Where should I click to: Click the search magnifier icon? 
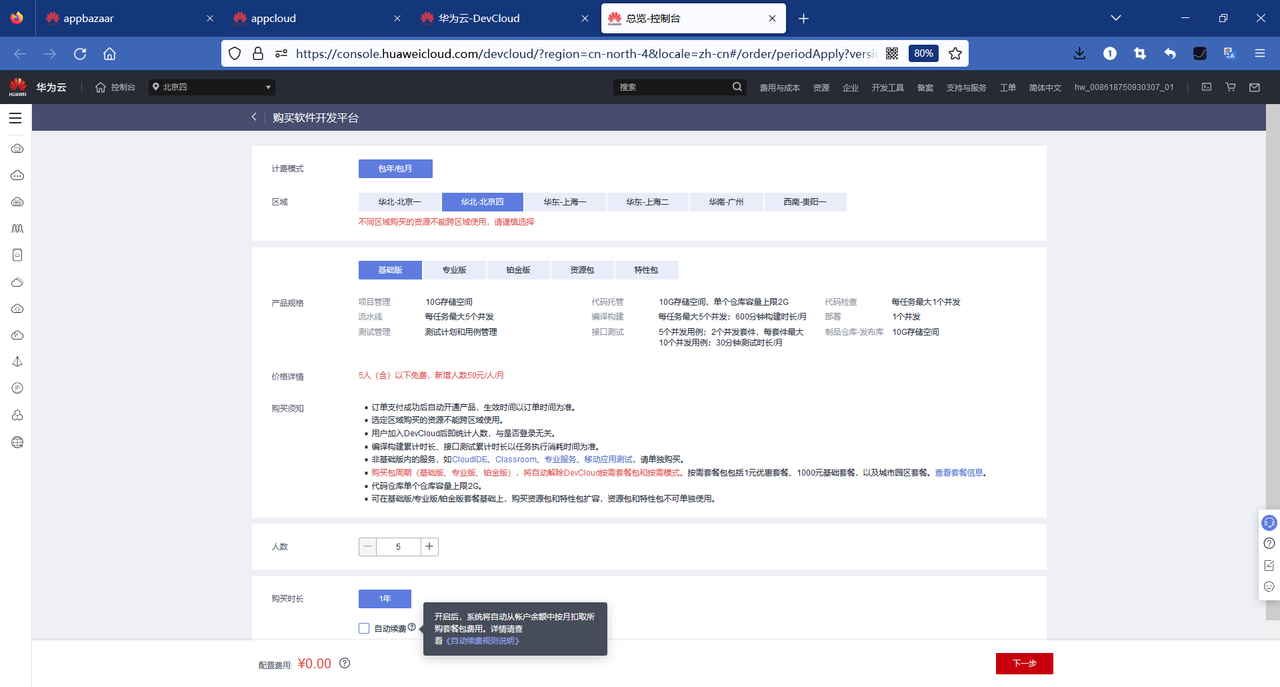737,87
